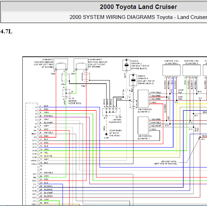Click the '2000 SYSTEM WIRING DIAGRAMS' subtitle text
This screenshot has width=207, height=206.
tap(112, 17)
